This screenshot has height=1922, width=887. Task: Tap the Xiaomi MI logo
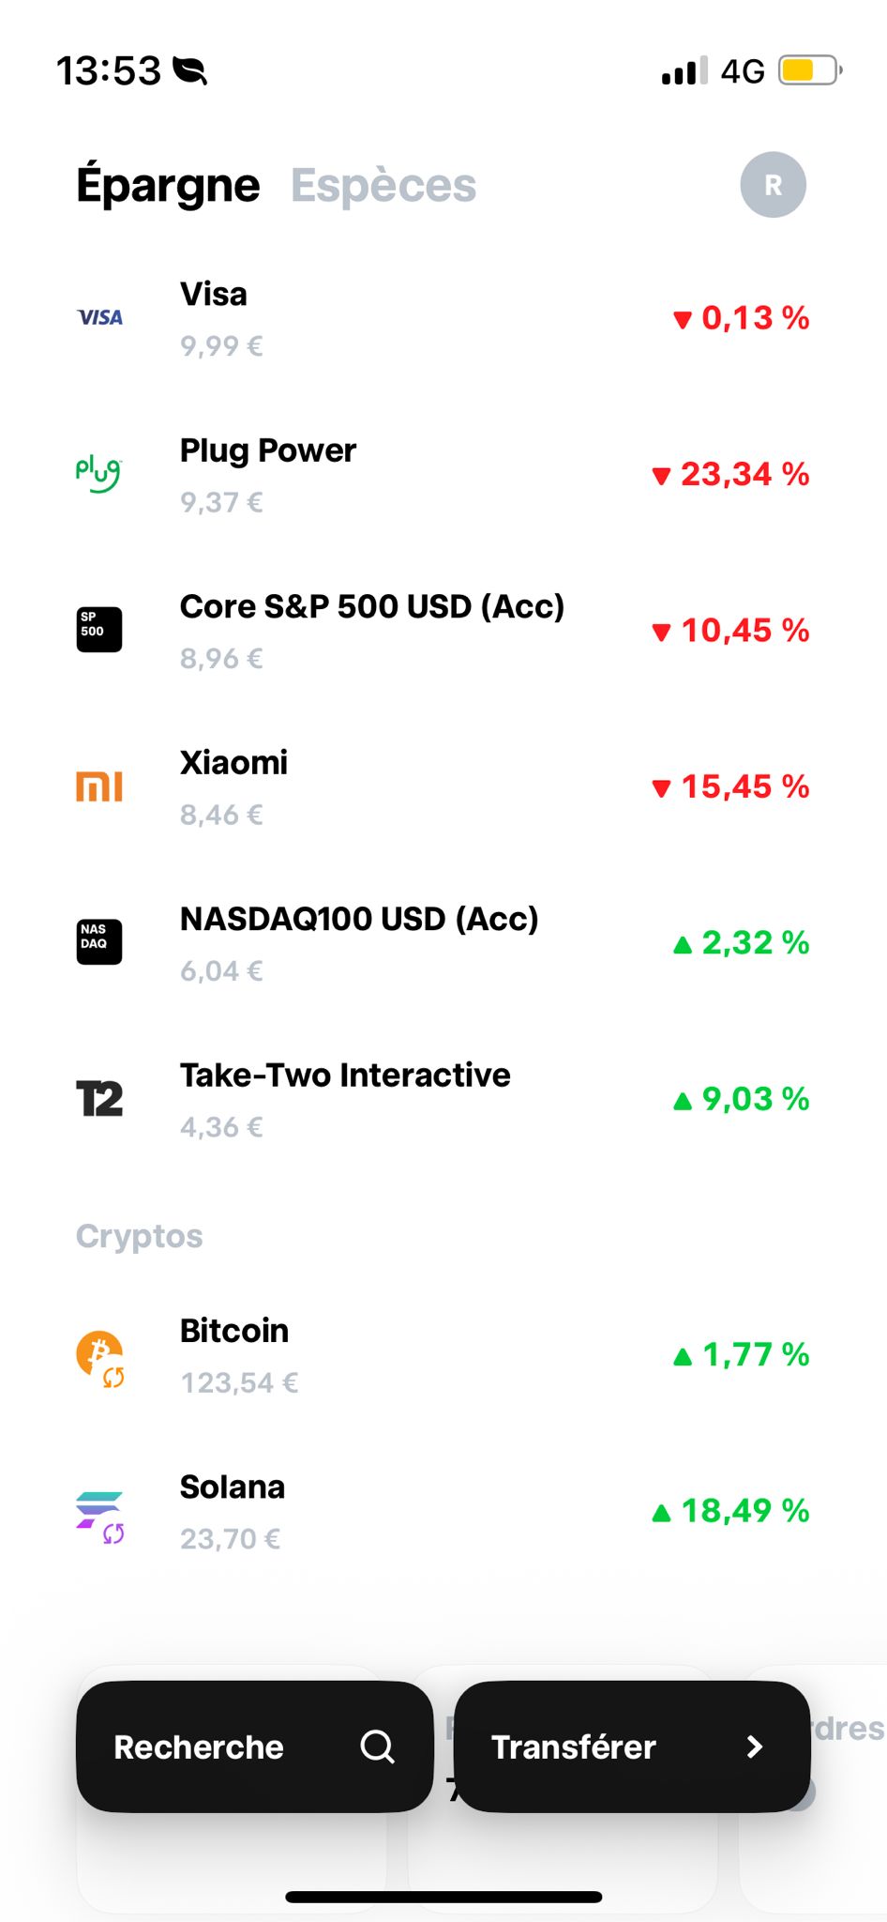click(x=99, y=786)
